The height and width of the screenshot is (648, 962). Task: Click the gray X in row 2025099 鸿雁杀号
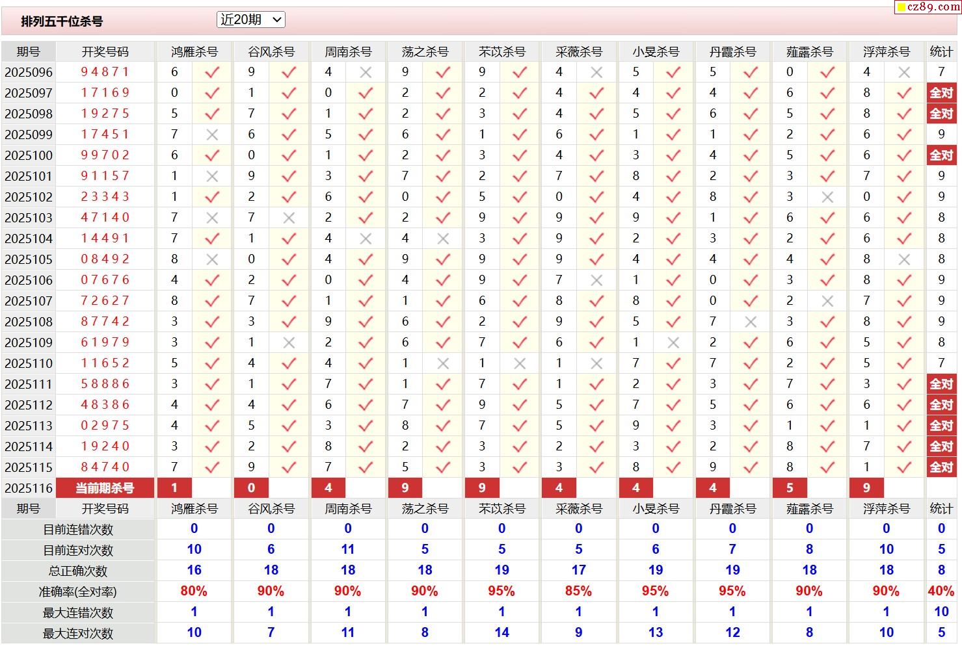click(212, 135)
